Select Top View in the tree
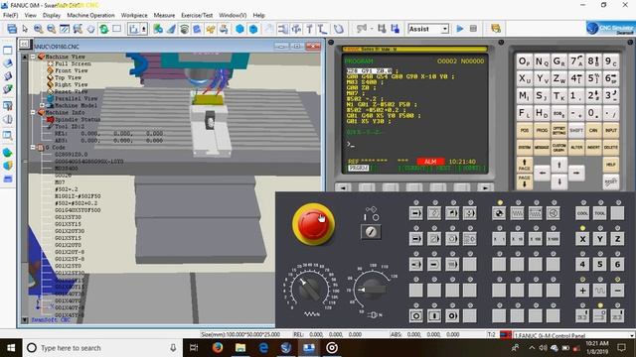 [68, 77]
